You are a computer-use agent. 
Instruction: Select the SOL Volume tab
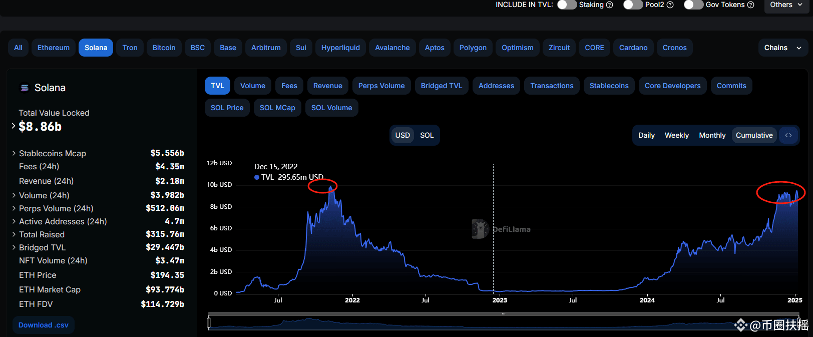pyautogui.click(x=331, y=108)
